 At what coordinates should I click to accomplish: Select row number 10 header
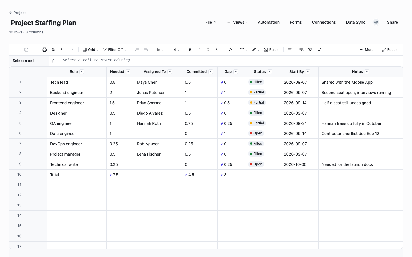point(28,174)
